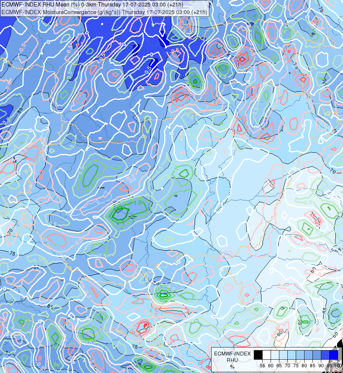Click the RHU Mean 0-3km title line

[92, 5]
